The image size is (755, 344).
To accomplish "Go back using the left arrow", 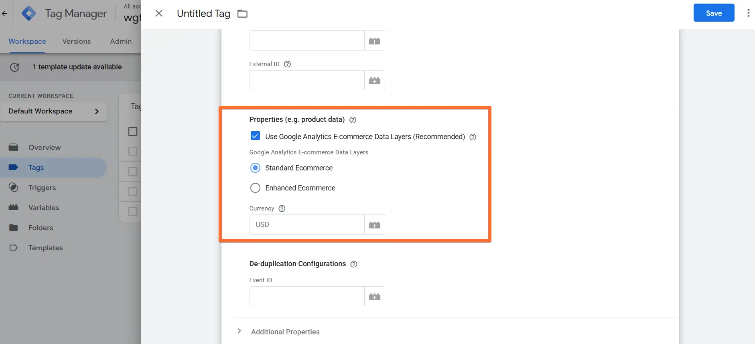I will click(5, 13).
